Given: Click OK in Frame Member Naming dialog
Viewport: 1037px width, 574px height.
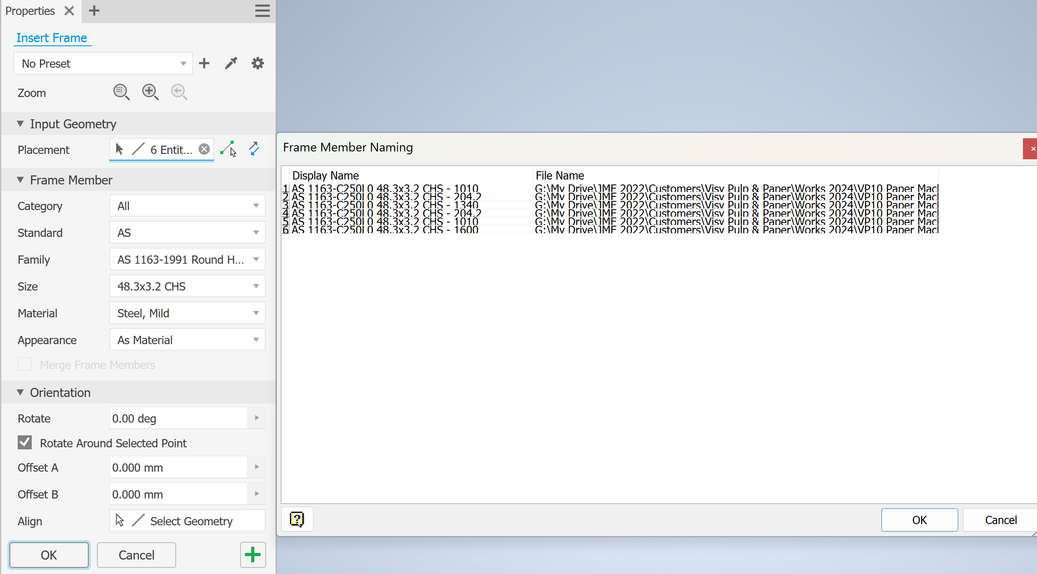Looking at the screenshot, I should (919, 520).
